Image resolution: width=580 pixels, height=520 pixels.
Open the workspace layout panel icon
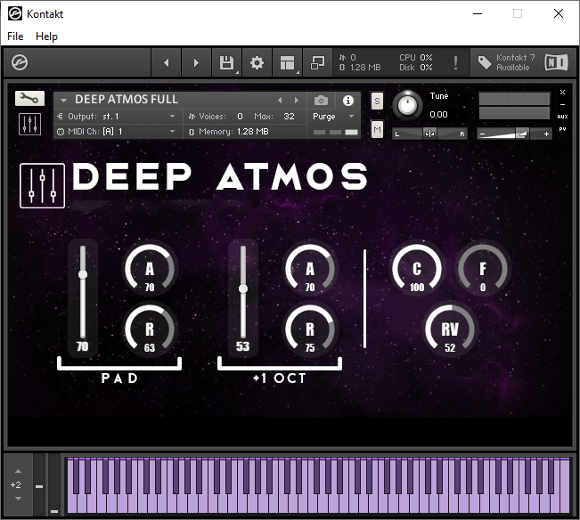288,62
